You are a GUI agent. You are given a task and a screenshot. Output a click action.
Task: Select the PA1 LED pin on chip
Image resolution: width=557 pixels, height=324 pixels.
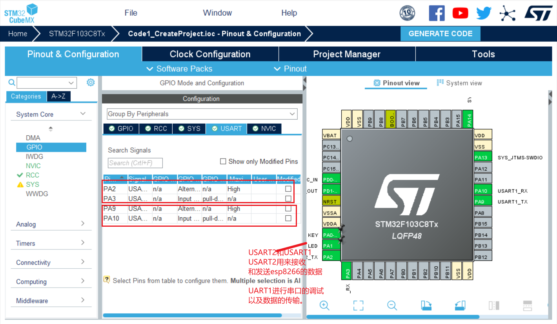pyautogui.click(x=331, y=246)
